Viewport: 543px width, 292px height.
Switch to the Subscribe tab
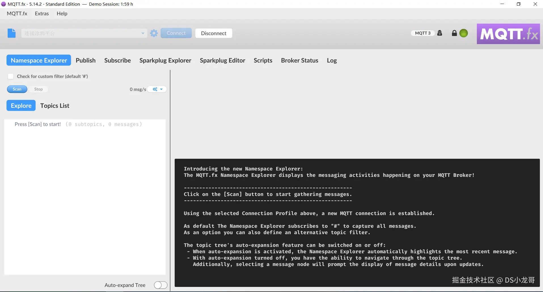117,60
